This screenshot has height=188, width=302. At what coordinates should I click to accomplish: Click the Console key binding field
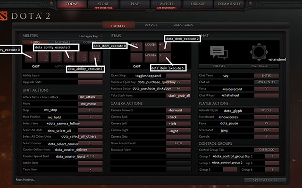click(x=266, y=137)
